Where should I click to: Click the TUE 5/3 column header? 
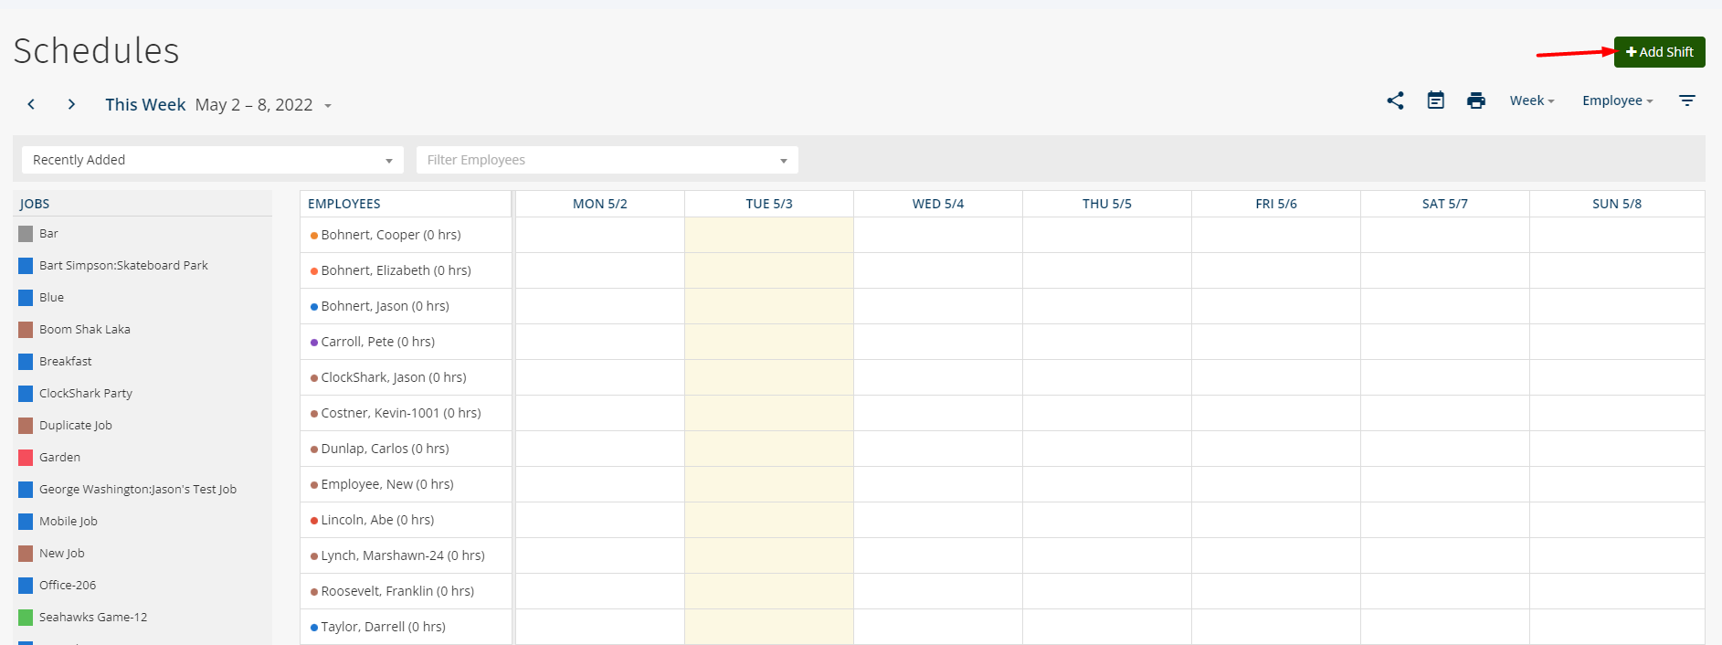point(769,204)
